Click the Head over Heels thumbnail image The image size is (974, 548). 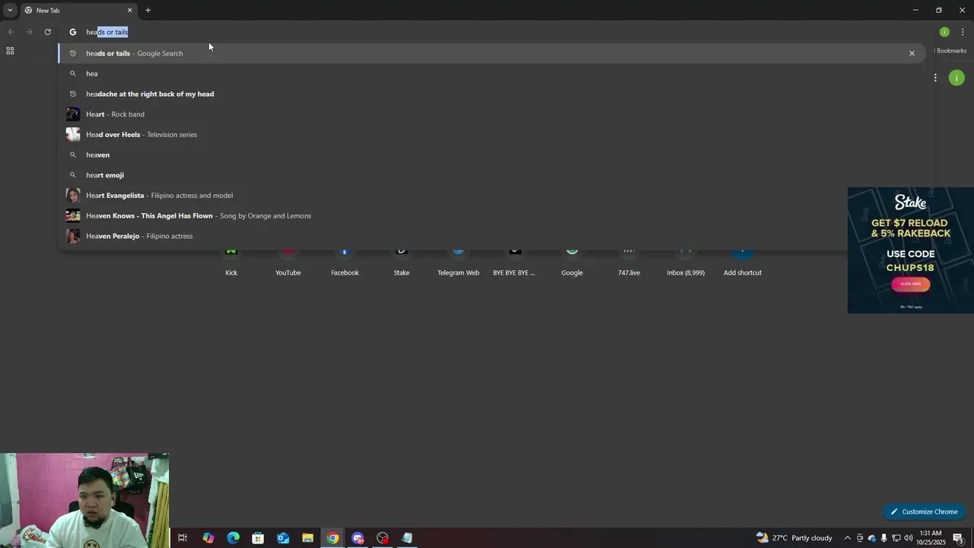tap(73, 135)
